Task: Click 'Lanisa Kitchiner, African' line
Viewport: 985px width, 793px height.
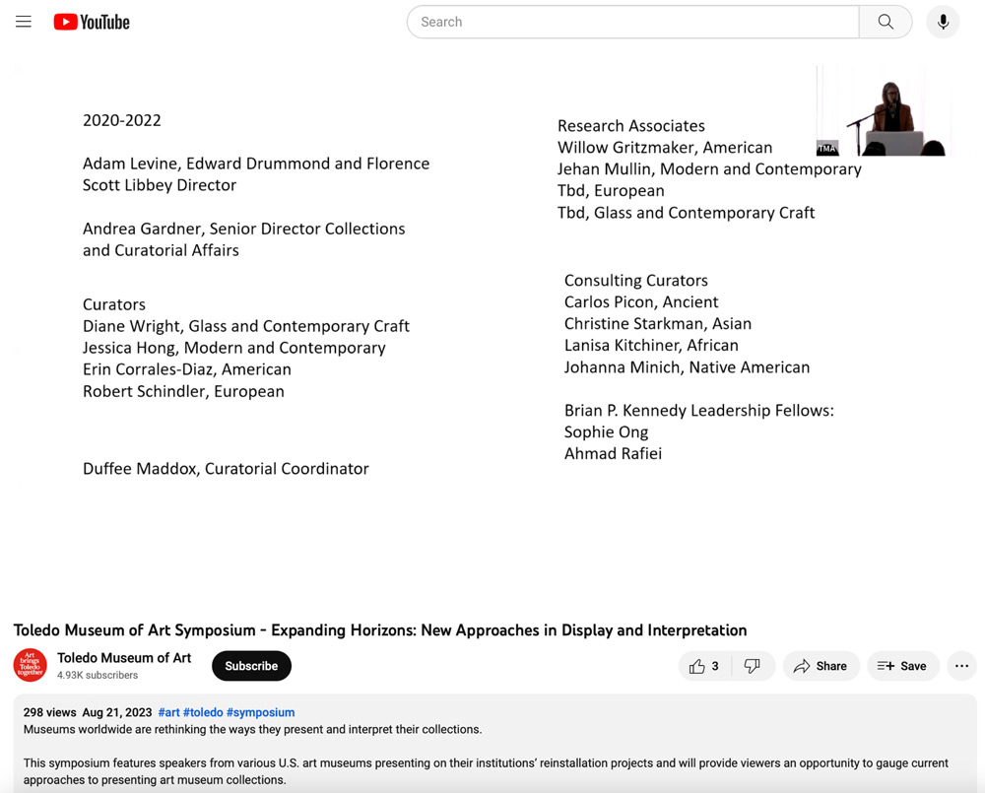Action: [651, 346]
